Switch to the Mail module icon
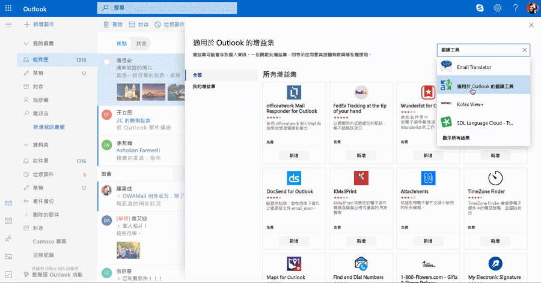541x283 pixels. (x=8, y=203)
